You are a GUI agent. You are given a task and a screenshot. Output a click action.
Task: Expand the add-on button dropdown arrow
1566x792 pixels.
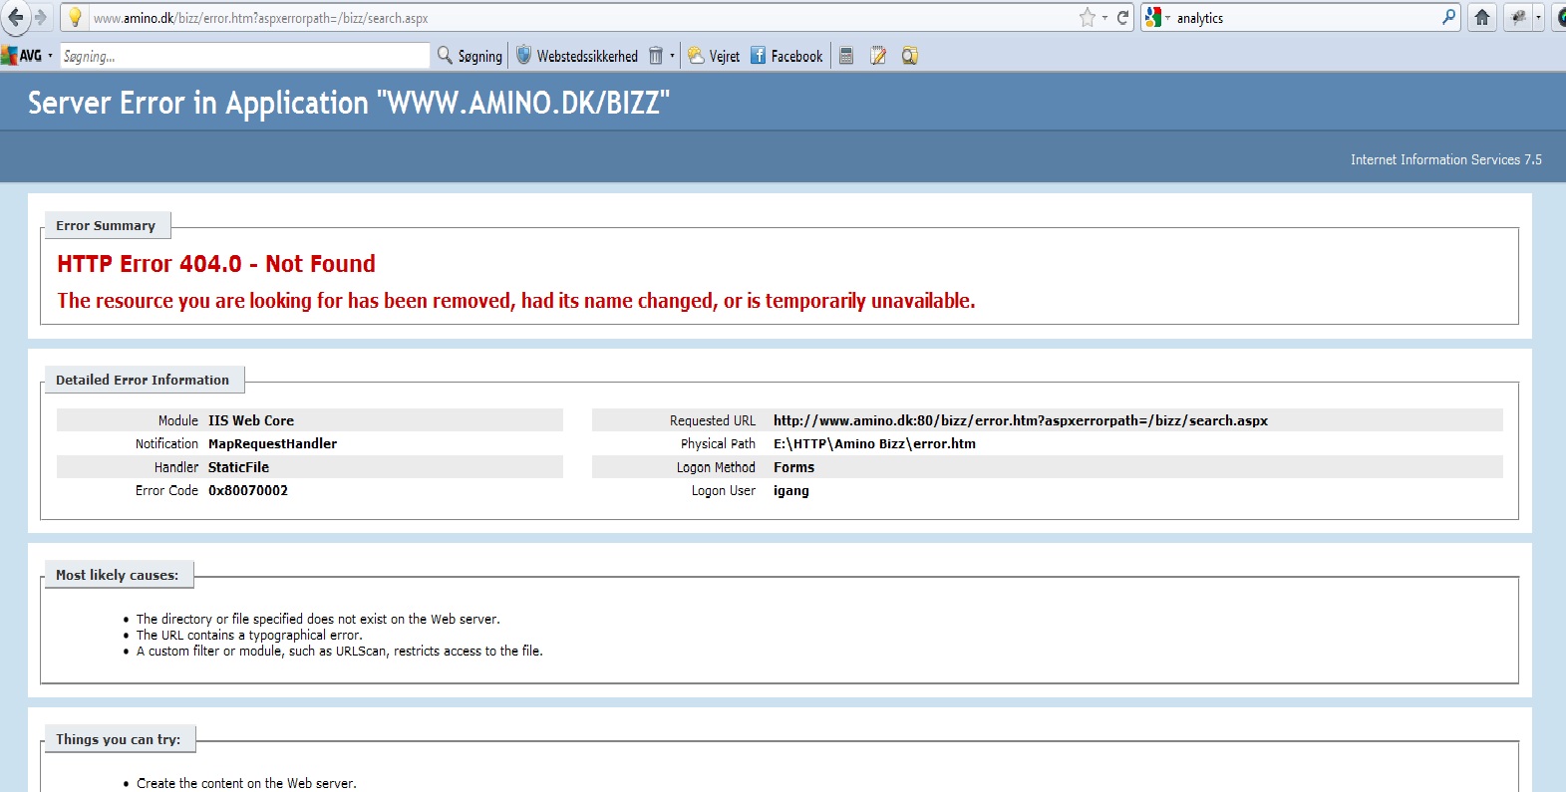1538,18
